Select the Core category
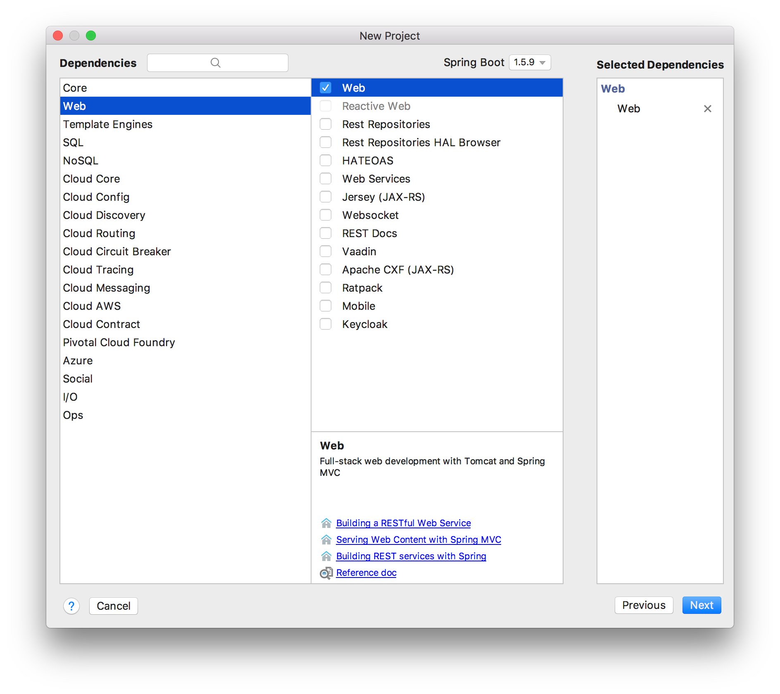The height and width of the screenshot is (694, 780). (x=185, y=88)
